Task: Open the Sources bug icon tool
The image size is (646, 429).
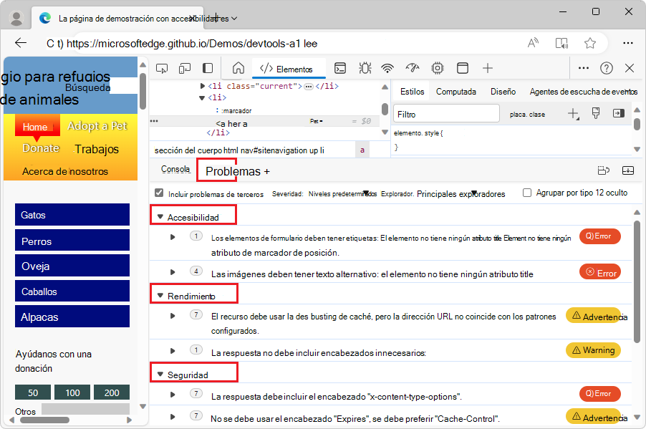Action: tap(365, 68)
